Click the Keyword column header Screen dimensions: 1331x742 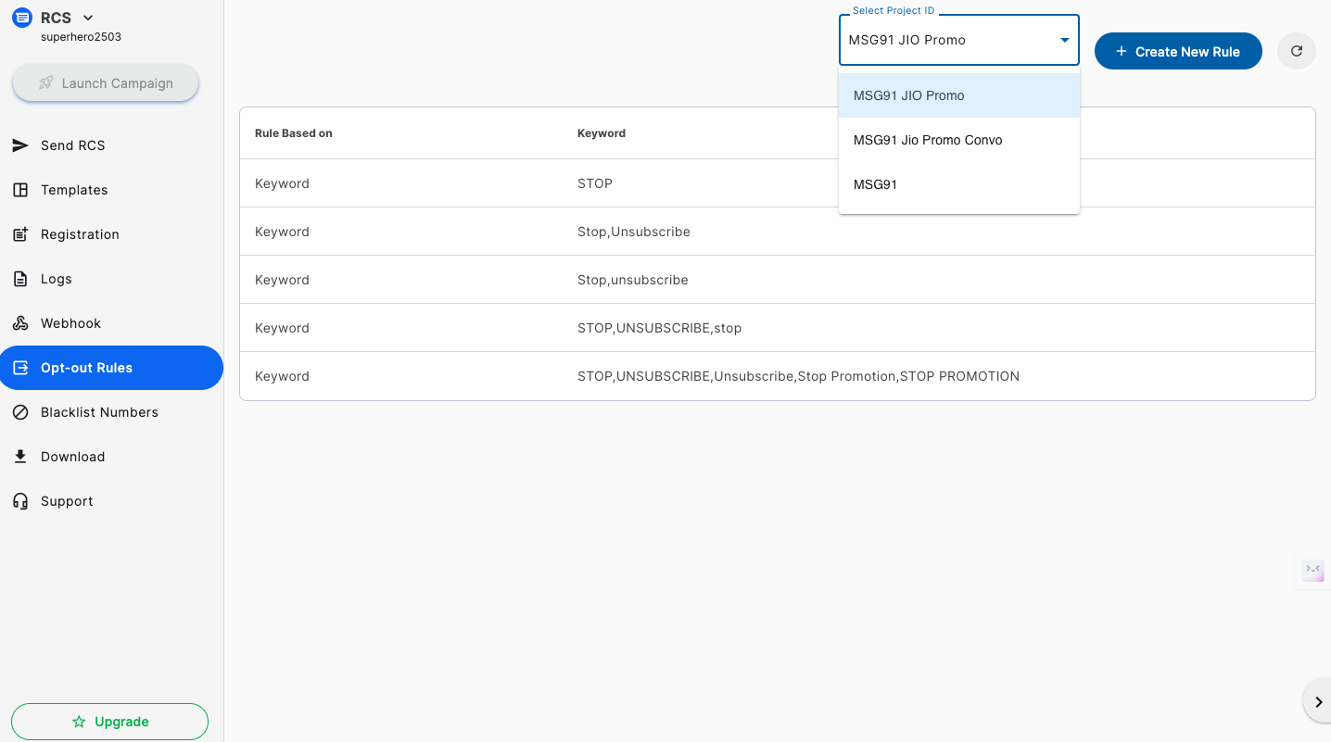[602, 133]
